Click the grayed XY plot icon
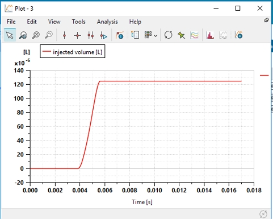Screen dimensions: 273x219 223,35
